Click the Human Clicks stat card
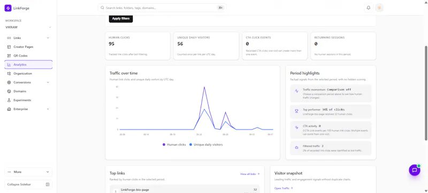Image resolution: width=428 pixels, height=193 pixels. (137, 46)
